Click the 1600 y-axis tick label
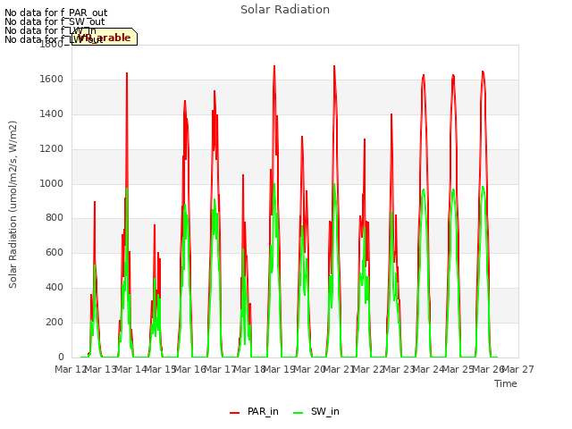 pyautogui.click(x=52, y=80)
